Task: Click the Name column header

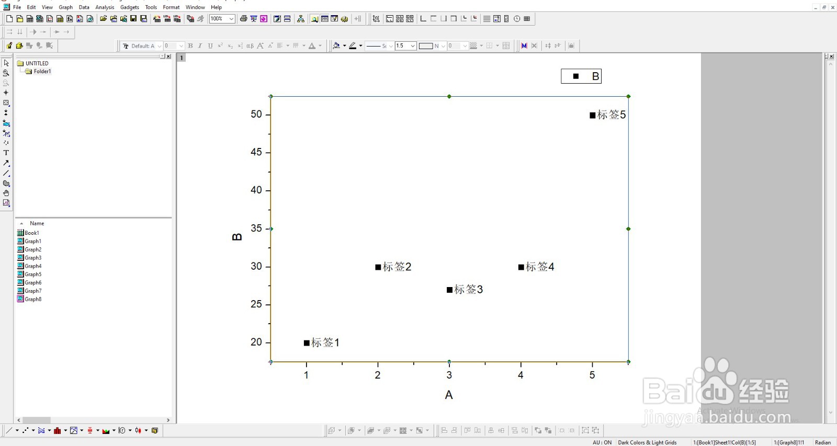Action: (37, 223)
